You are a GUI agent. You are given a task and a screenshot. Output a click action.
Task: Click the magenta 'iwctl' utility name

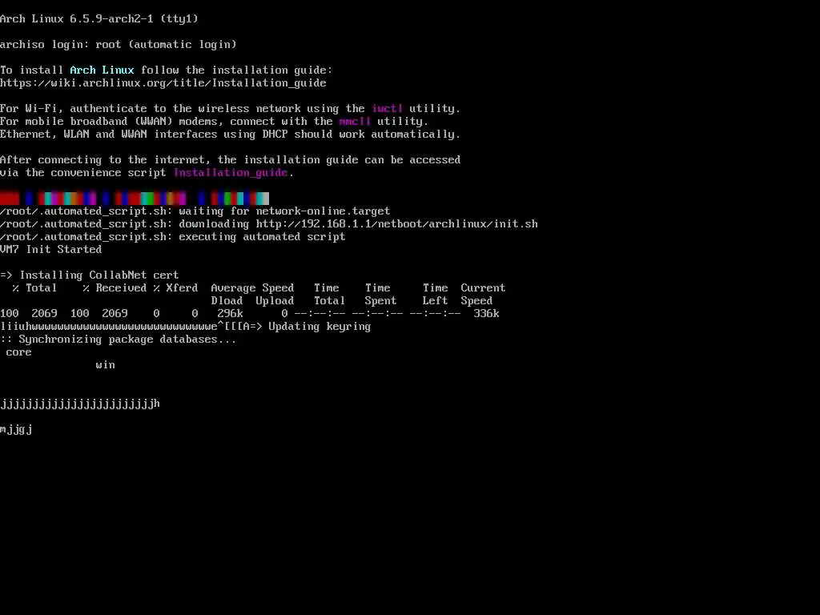[387, 108]
